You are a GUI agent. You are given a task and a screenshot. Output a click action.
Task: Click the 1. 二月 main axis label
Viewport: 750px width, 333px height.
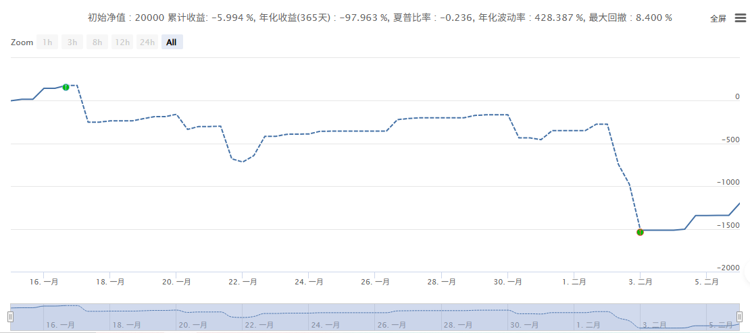coord(574,282)
